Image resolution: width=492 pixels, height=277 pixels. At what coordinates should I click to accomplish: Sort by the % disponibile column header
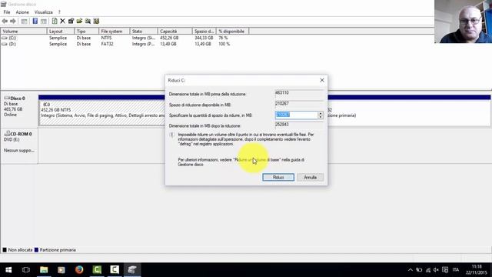[232, 32]
